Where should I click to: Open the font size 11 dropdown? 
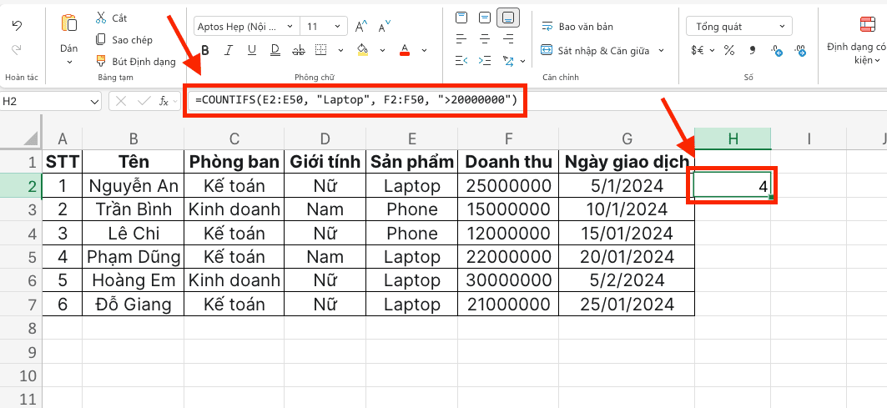[337, 26]
